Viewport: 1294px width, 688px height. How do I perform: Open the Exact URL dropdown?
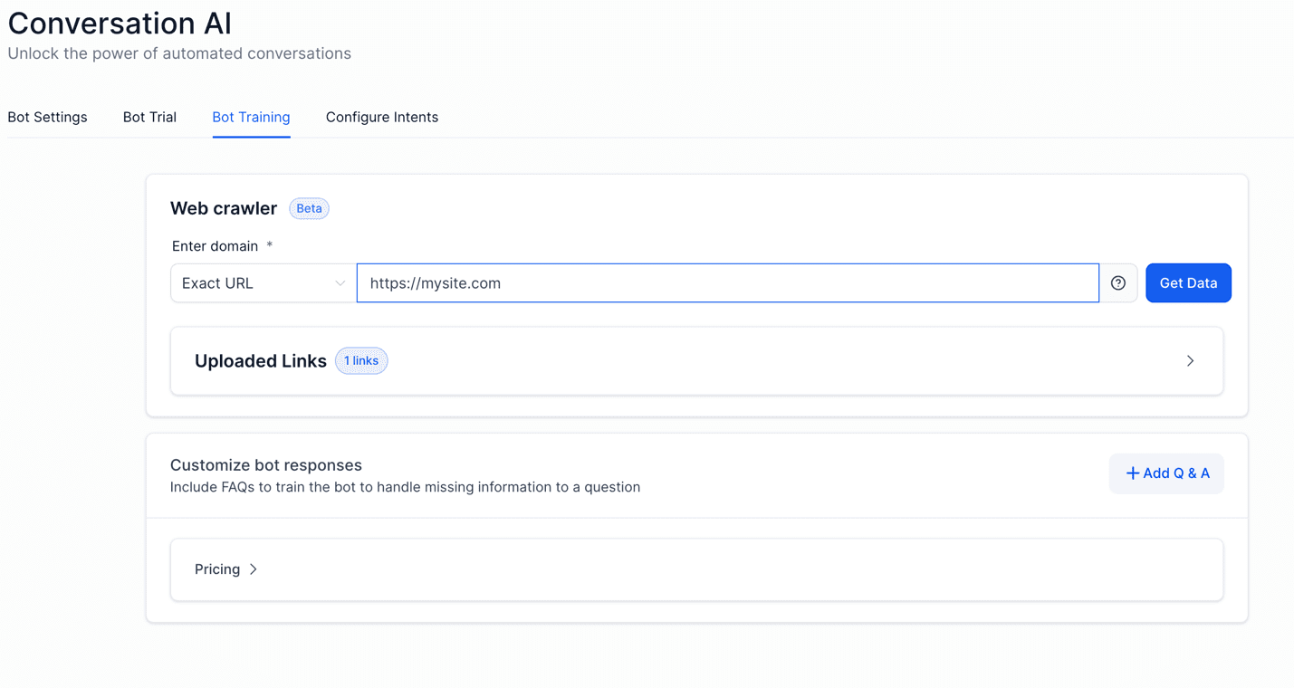click(x=263, y=282)
